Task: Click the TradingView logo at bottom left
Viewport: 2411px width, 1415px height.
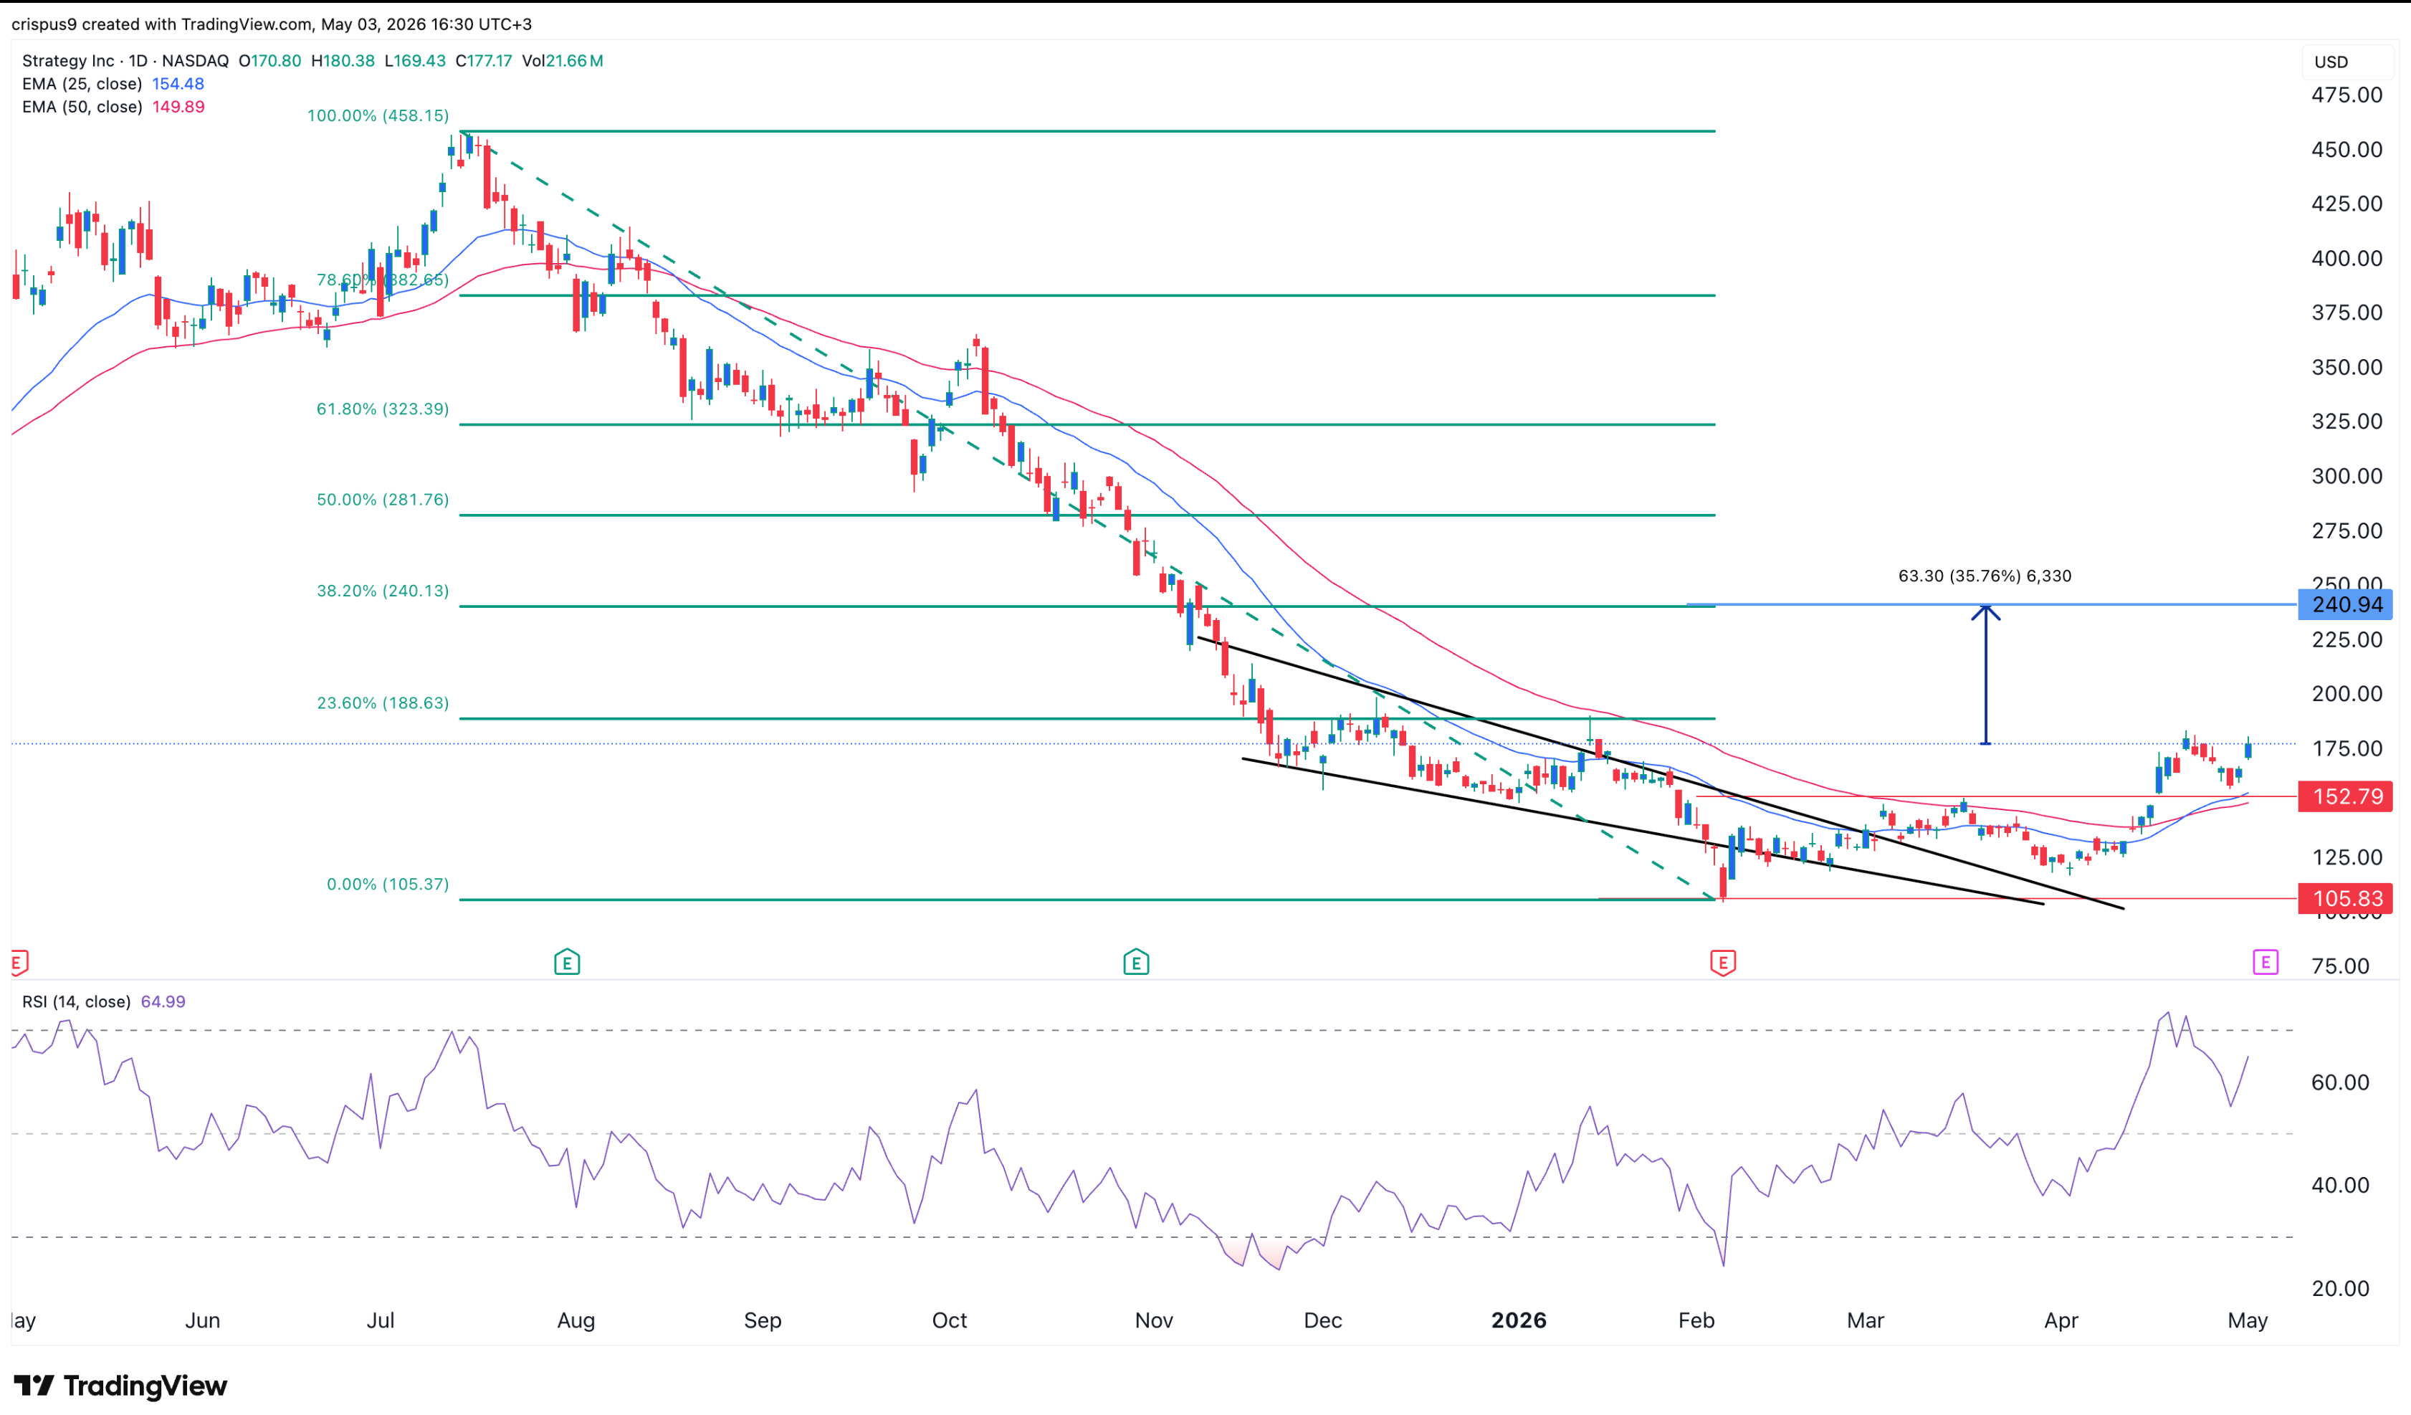Action: click(x=120, y=1386)
